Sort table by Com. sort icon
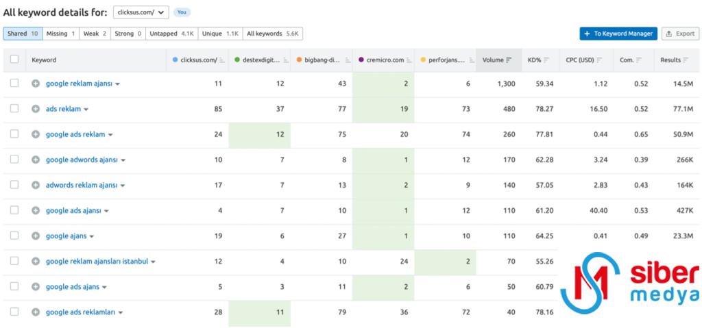 [640, 60]
